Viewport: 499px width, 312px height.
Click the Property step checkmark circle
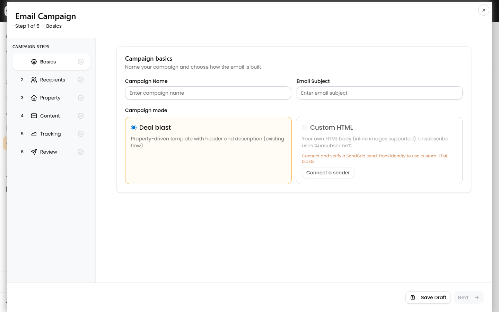click(81, 98)
